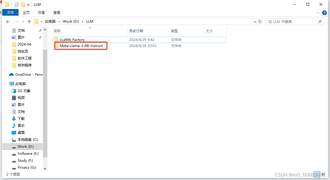Click the 2024/4/29 9:42 date cell

click(x=142, y=39)
